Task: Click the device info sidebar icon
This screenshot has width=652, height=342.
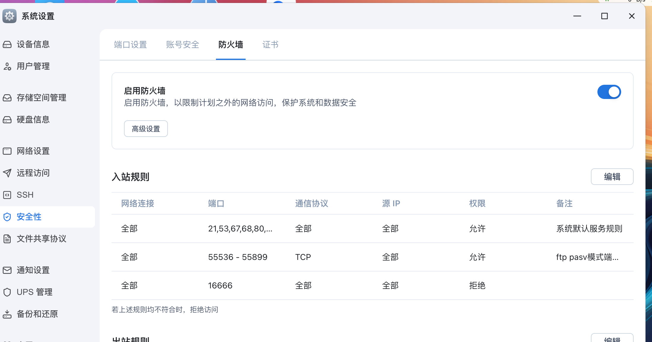Action: point(7,44)
